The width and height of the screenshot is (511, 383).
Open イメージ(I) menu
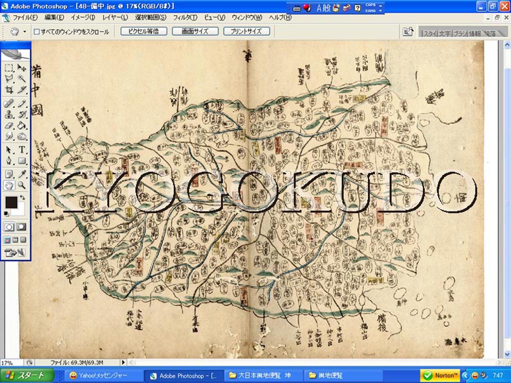tap(83, 17)
